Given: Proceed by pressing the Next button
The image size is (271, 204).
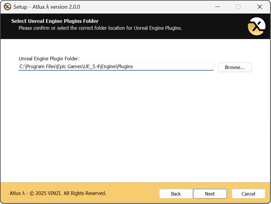Looking at the screenshot, I should 210,194.
